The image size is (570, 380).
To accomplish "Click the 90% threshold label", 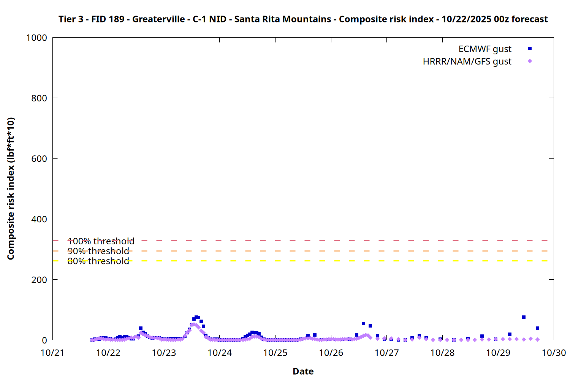I will pyautogui.click(x=98, y=251).
